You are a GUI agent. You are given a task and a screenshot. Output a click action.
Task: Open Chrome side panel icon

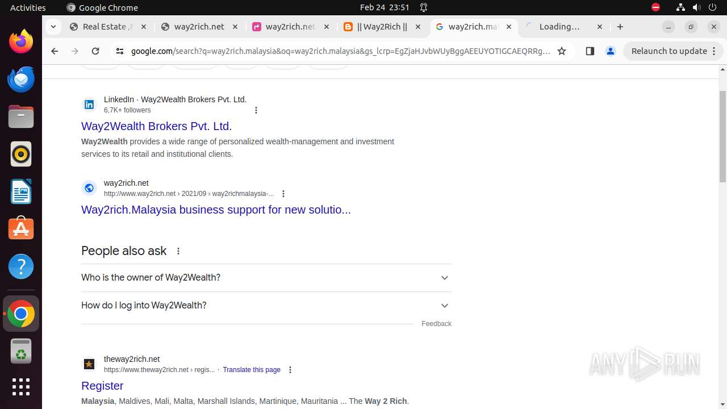click(x=590, y=51)
